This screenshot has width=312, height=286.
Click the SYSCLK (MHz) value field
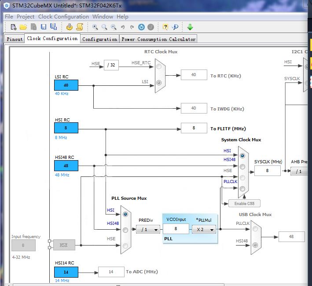point(267,171)
